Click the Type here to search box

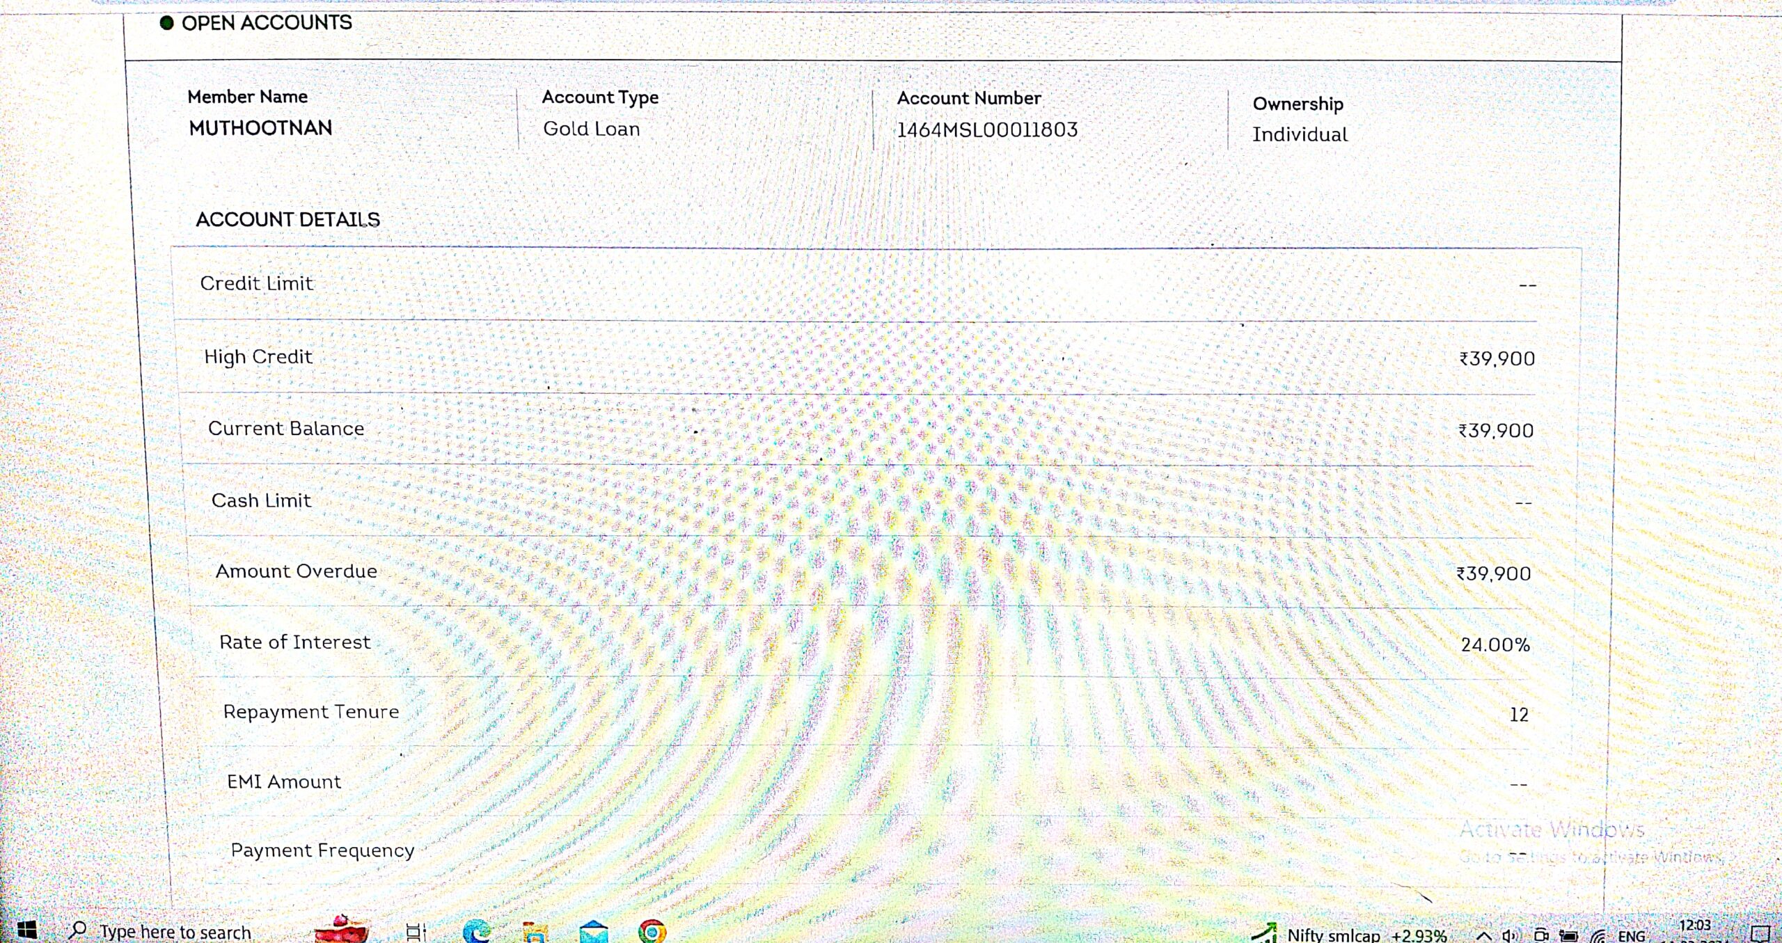[x=174, y=931]
